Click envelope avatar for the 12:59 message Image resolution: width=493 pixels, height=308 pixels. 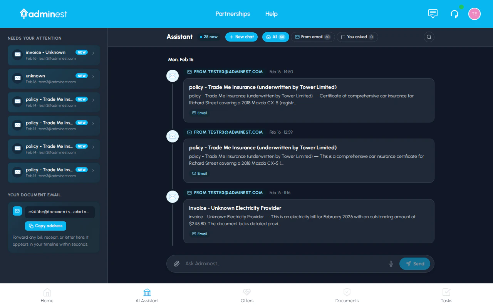click(173, 136)
